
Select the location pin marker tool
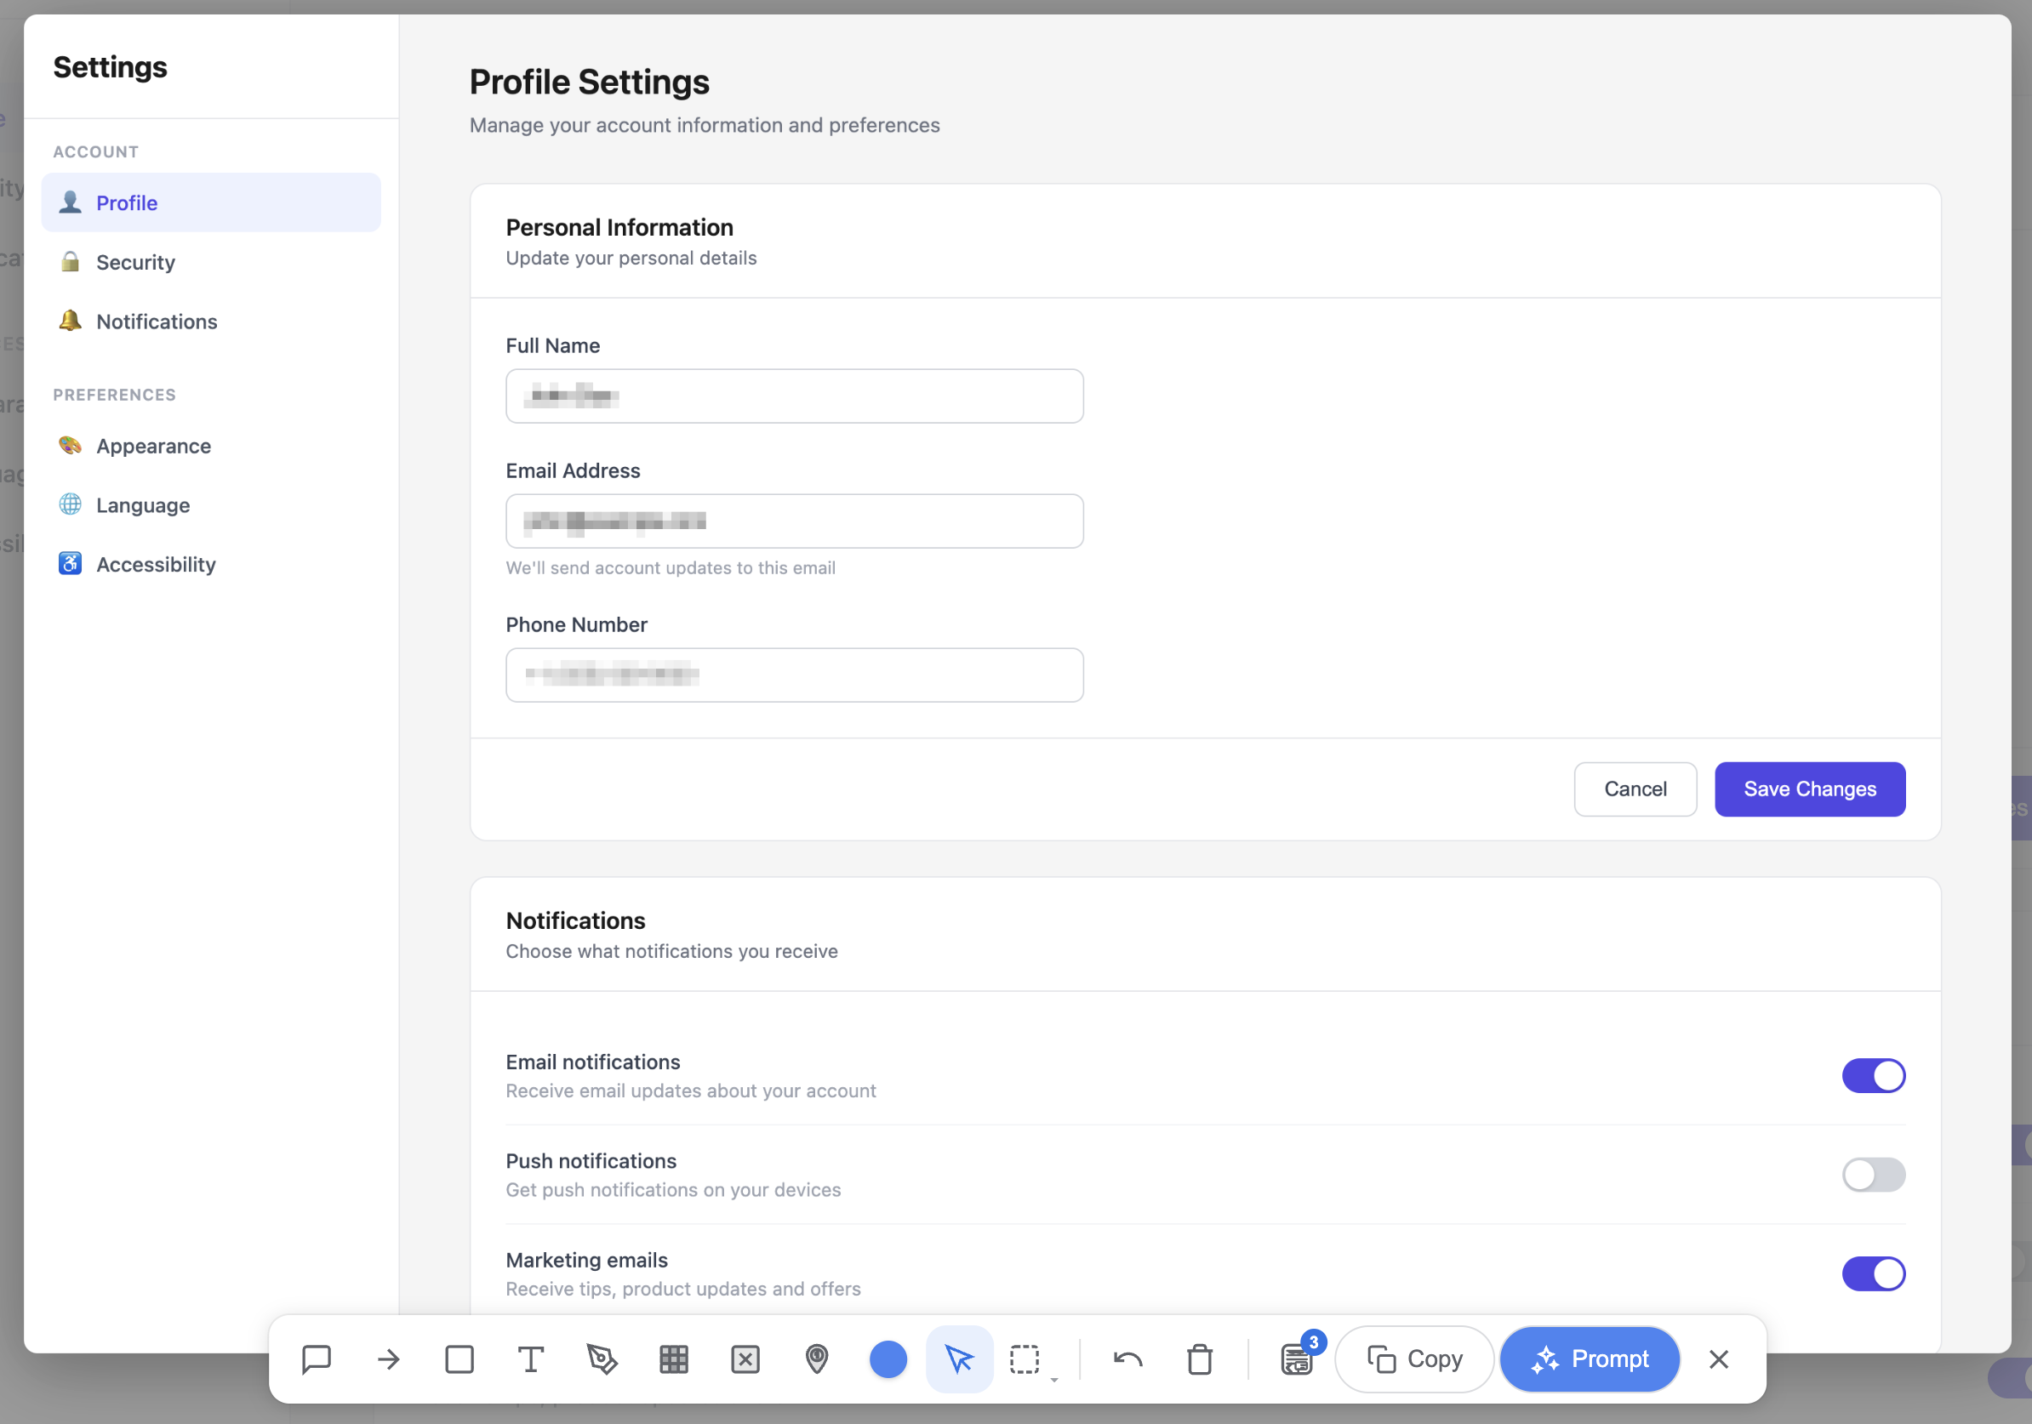tap(817, 1358)
